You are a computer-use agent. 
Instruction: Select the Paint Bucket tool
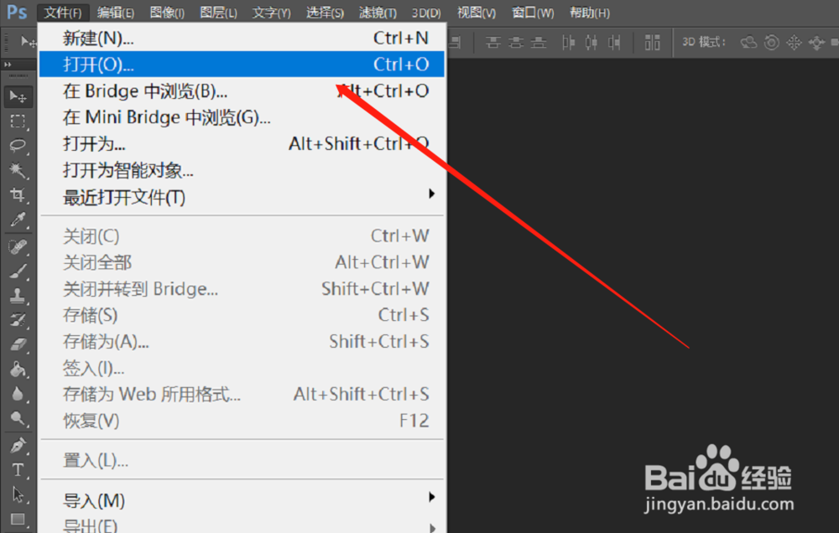[18, 370]
